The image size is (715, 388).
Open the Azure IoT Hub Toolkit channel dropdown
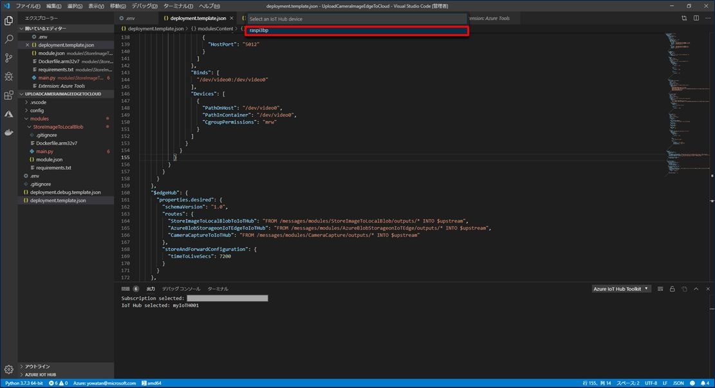pos(619,288)
